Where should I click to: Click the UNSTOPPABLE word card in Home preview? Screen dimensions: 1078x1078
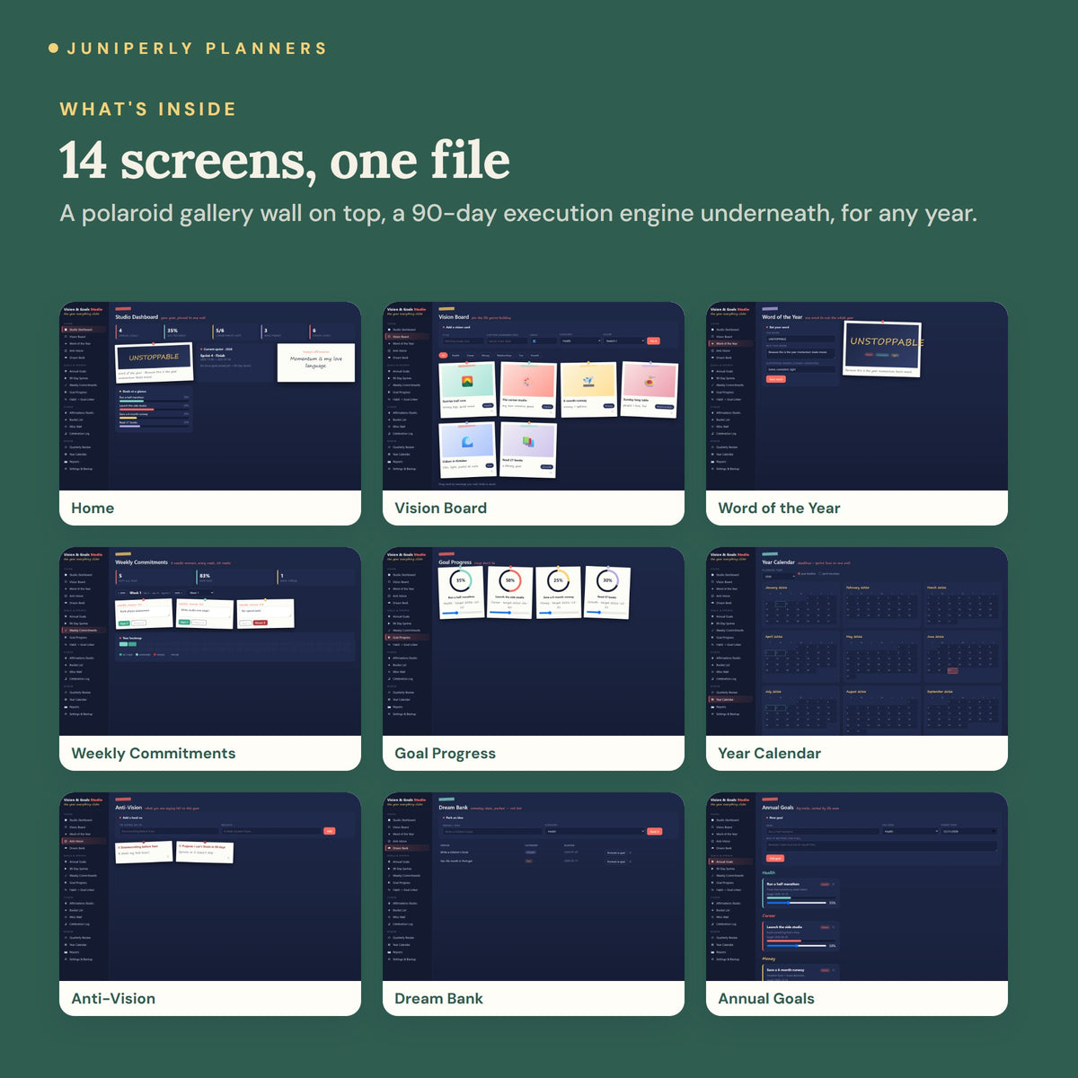[x=154, y=363]
